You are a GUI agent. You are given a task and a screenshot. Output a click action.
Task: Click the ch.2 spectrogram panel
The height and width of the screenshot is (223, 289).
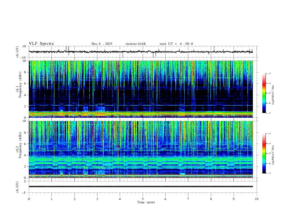pyautogui.click(x=140, y=149)
